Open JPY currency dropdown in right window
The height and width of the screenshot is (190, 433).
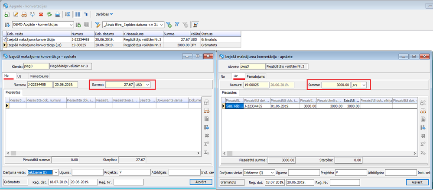[364, 85]
